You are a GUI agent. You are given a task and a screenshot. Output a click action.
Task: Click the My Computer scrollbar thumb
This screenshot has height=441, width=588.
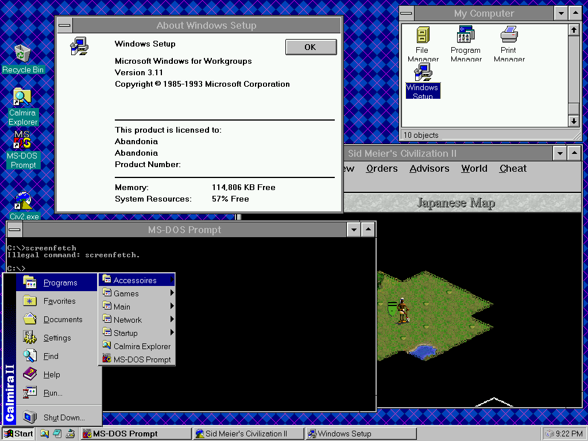(x=574, y=109)
